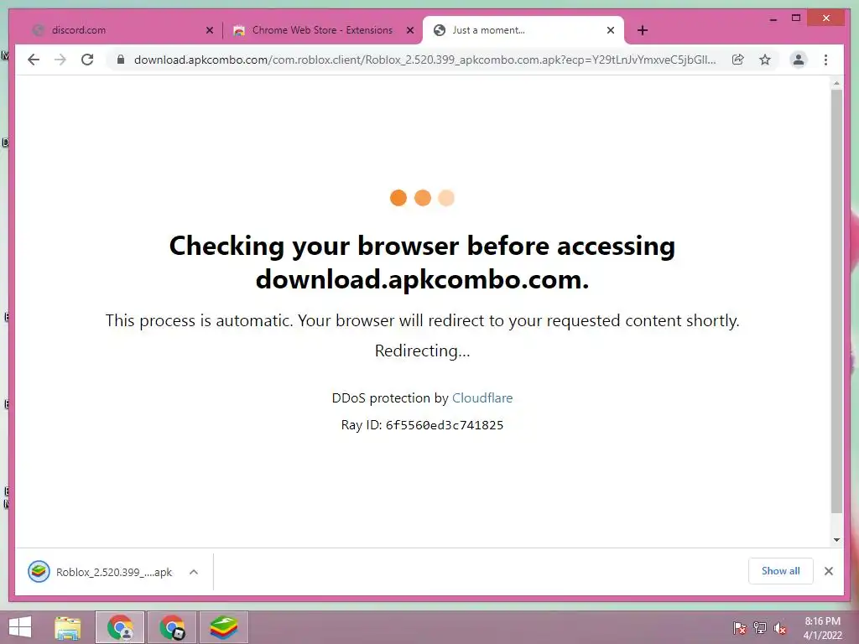Open Windows Start menu
The image size is (859, 644).
point(20,627)
